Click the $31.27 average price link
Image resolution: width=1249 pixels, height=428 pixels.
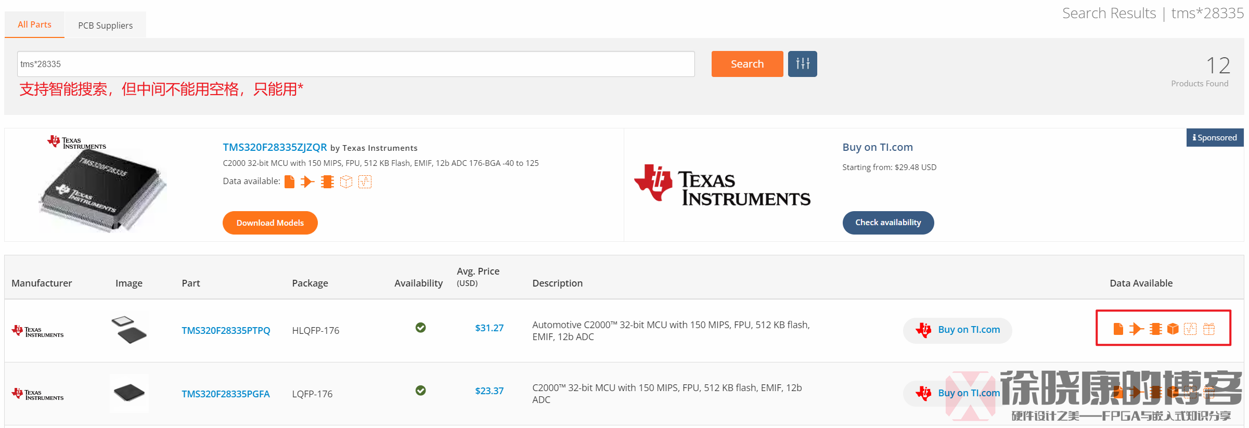click(489, 328)
